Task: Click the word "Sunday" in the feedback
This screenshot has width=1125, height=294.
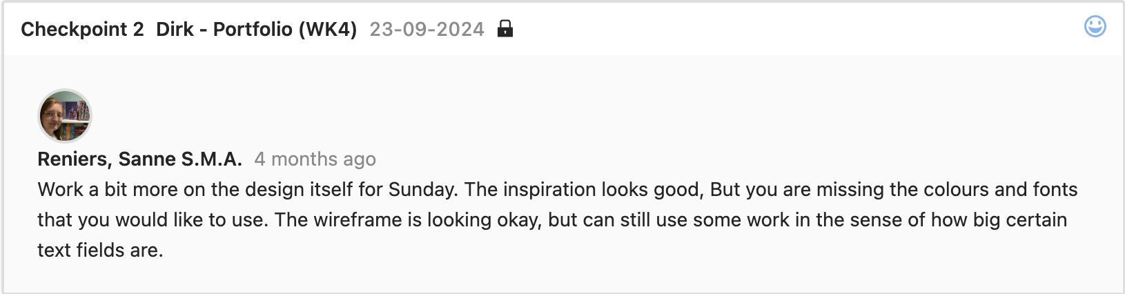Action: point(422,190)
